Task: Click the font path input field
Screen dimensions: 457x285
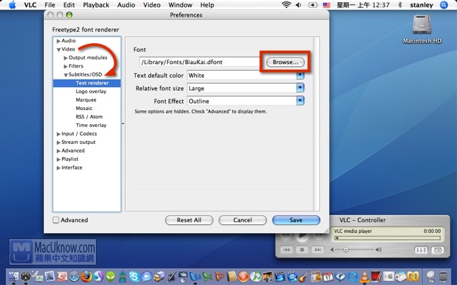Action: (201, 62)
